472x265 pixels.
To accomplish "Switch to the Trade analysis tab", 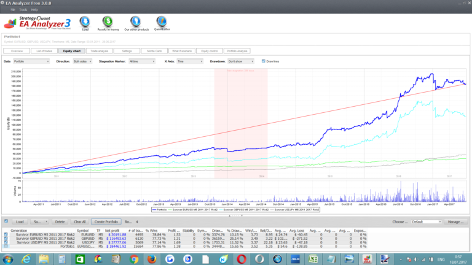I will point(100,51).
